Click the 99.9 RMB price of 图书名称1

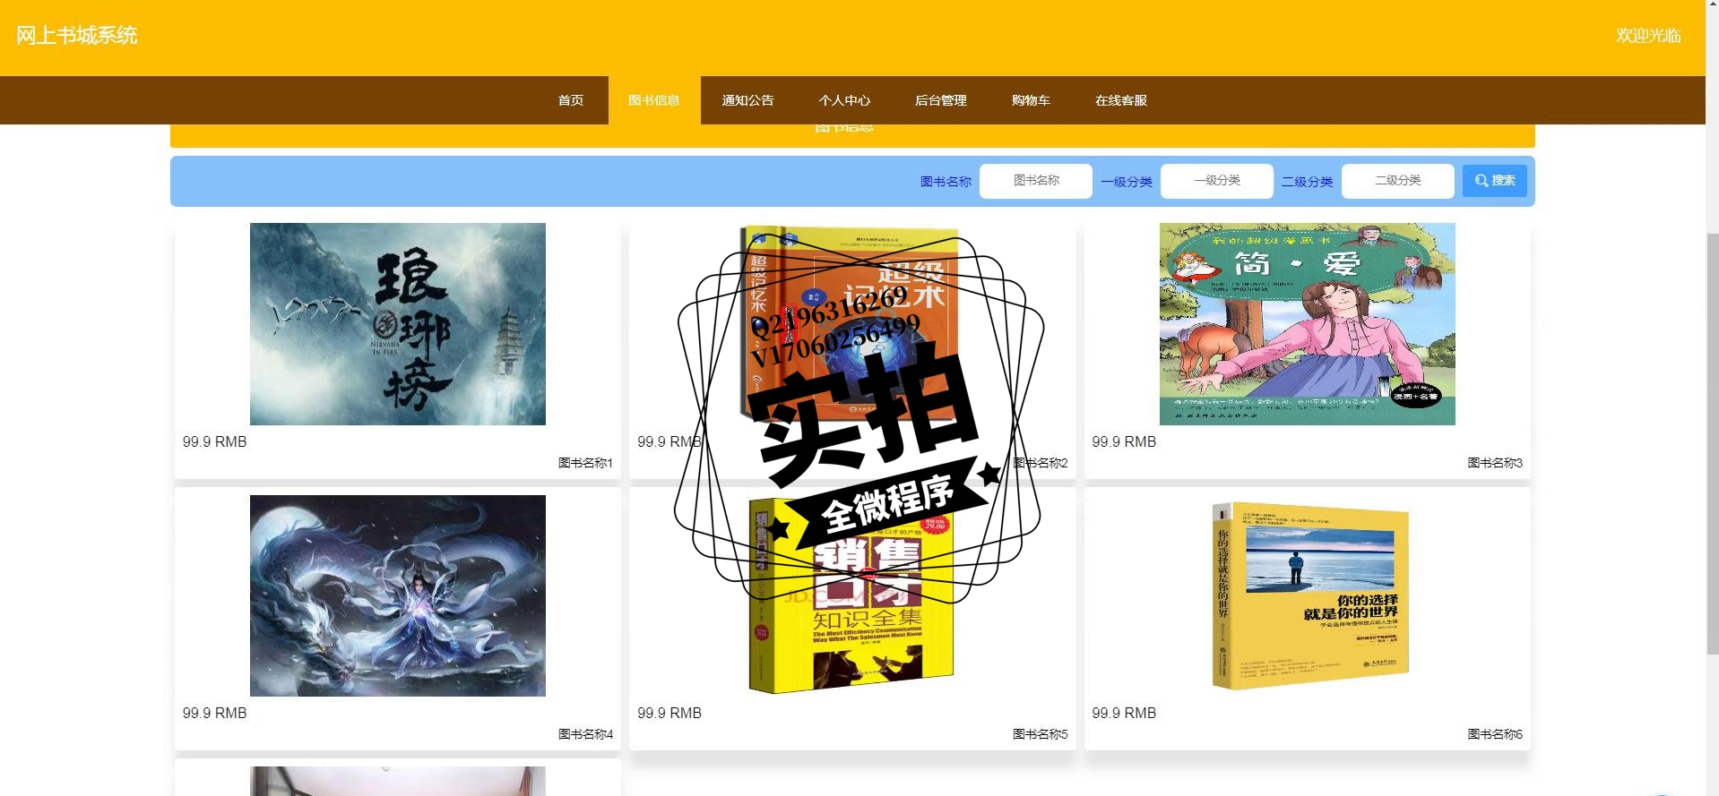point(214,441)
